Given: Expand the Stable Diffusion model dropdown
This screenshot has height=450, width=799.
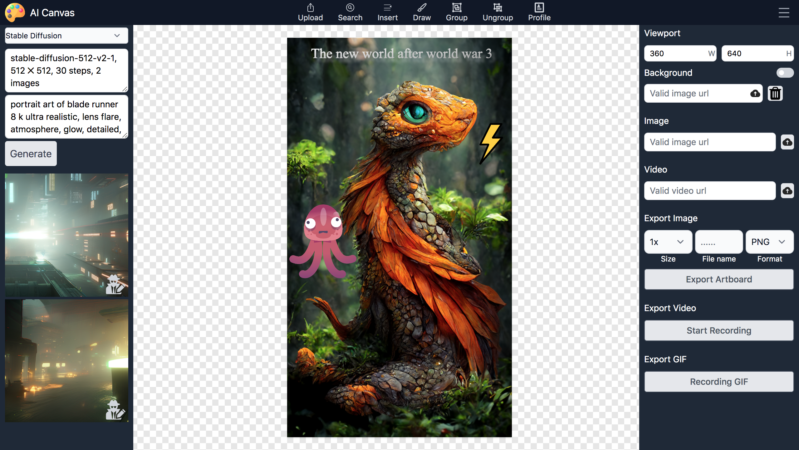Looking at the screenshot, I should [x=66, y=36].
